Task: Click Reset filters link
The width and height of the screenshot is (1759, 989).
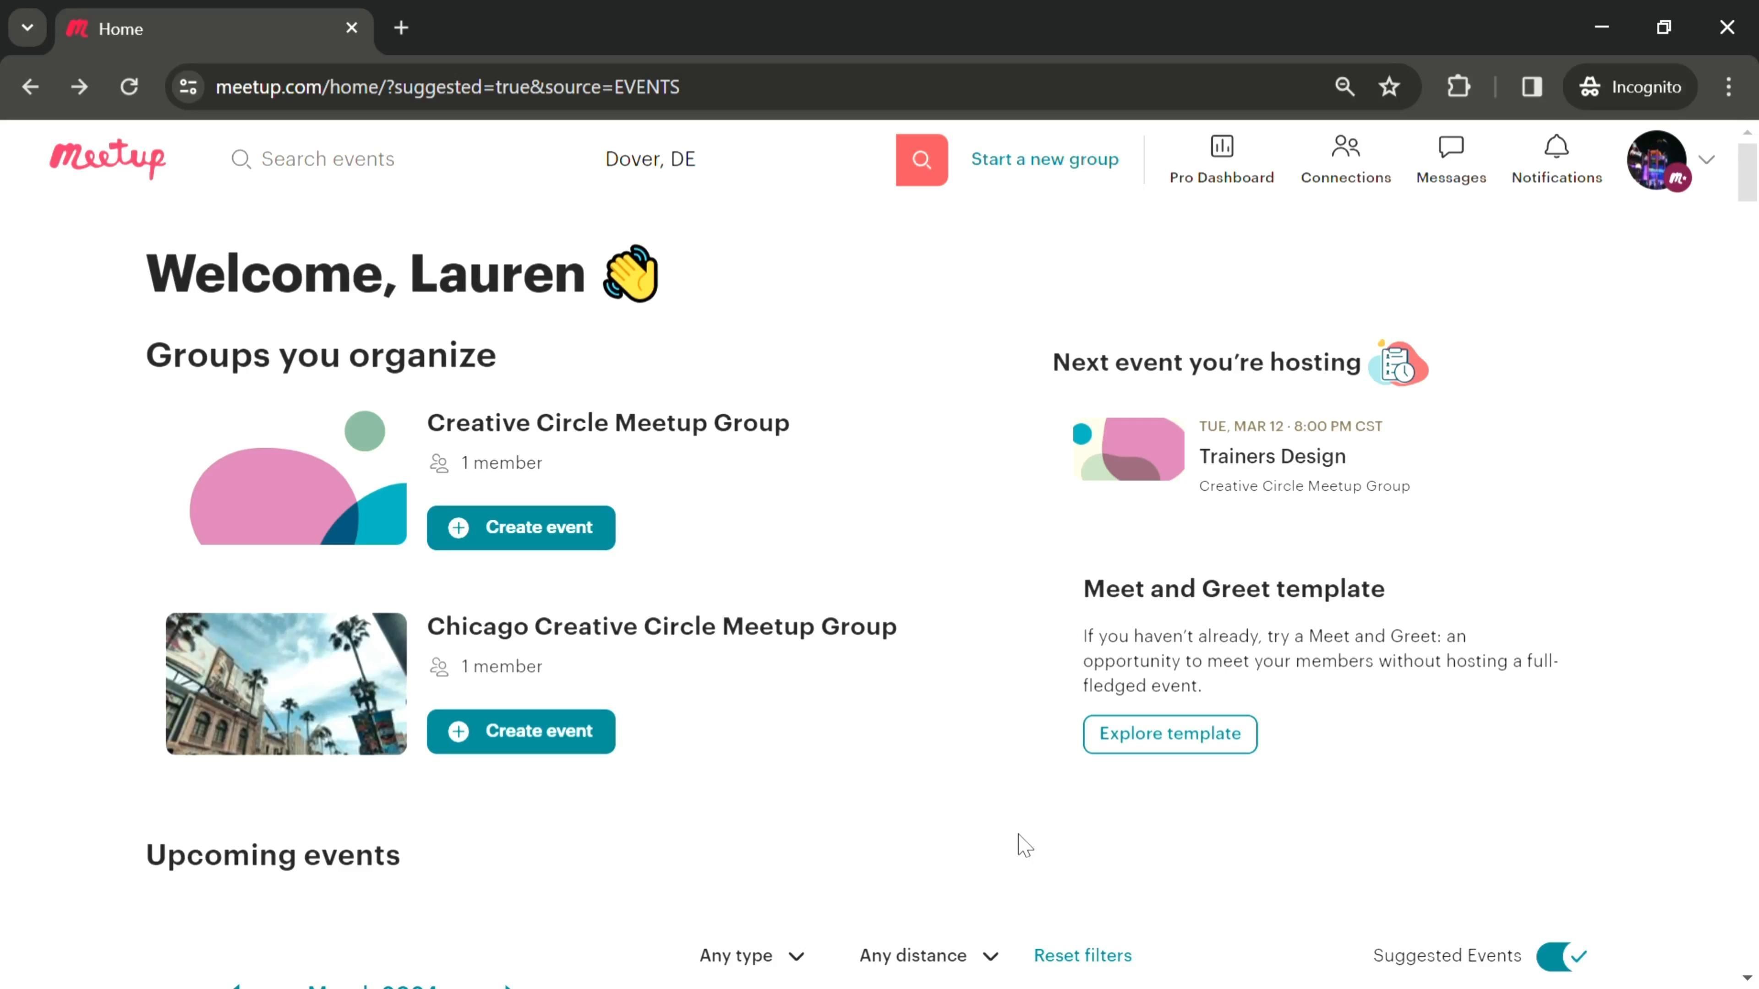Action: click(1082, 956)
